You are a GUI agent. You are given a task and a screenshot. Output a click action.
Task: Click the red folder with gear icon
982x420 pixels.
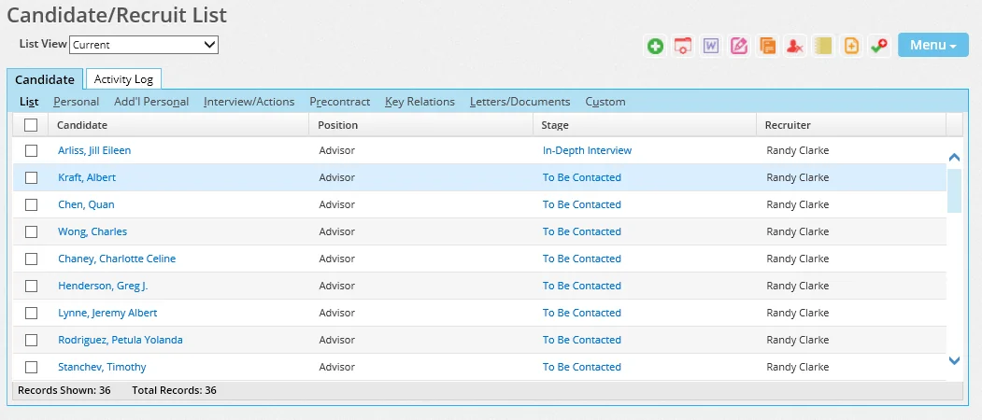point(683,46)
